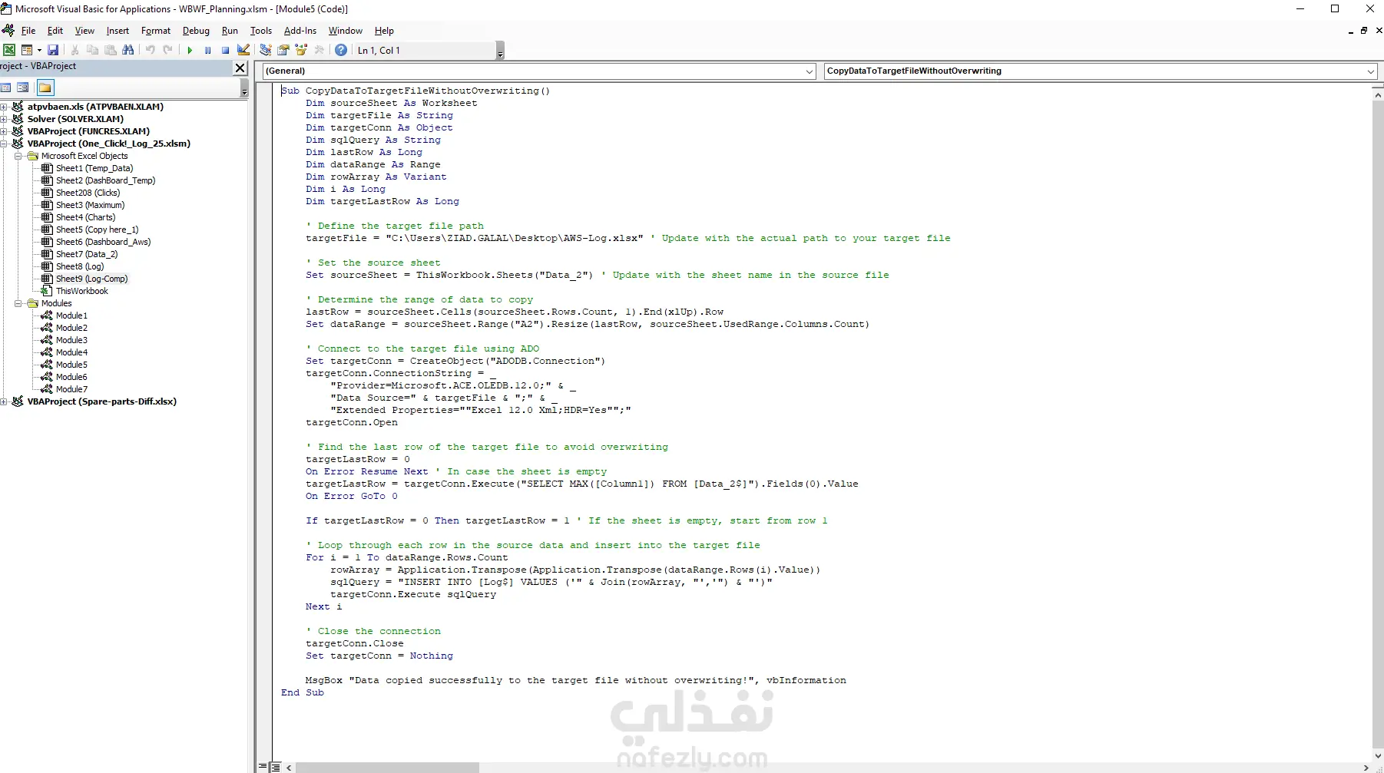The image size is (1384, 773).
Task: Open the Run menu
Action: click(x=230, y=31)
